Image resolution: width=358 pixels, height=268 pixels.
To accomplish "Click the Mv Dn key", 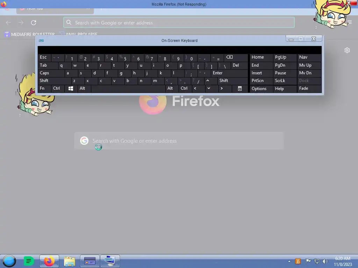I will (309, 73).
